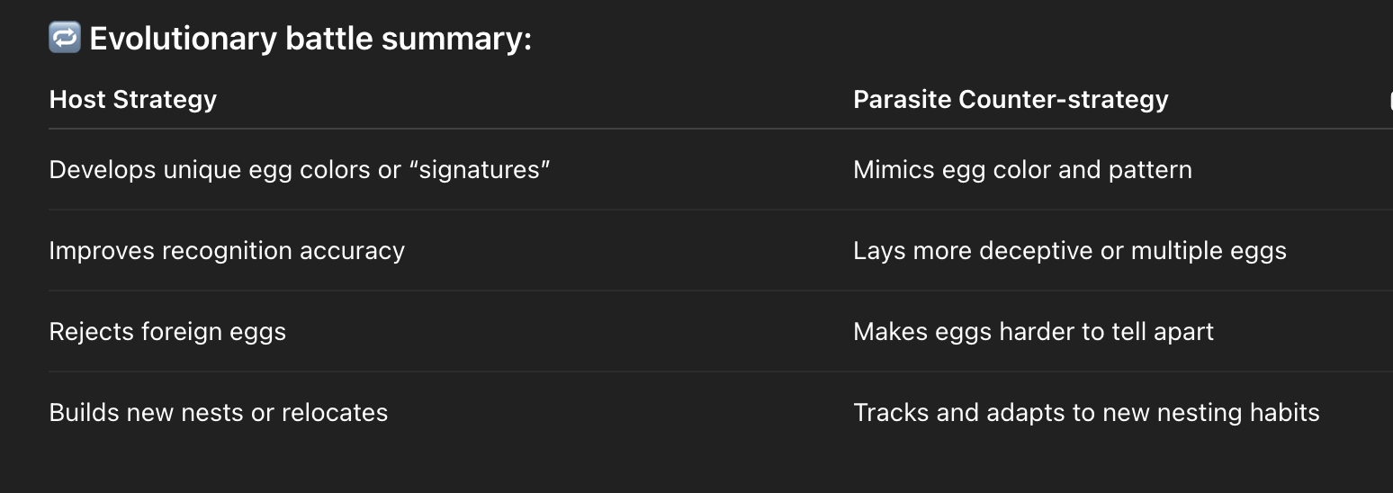Screen dimensions: 1393x493
Task: Click "Lays more deceptive or multiple eggs" cell
Action: tap(1069, 250)
